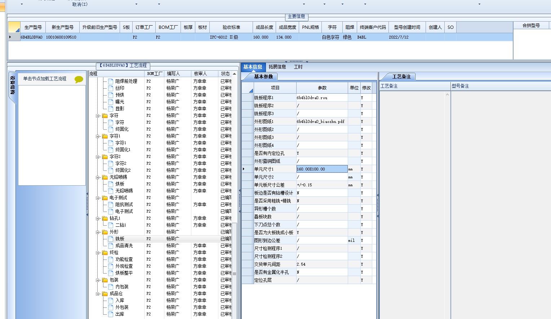Click the parameter grid corner selector icon
The width and height of the screenshot is (551, 319).
(x=248, y=88)
